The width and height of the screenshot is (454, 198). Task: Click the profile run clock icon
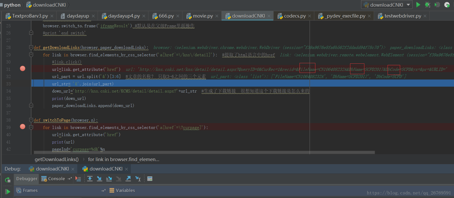[x=447, y=5]
